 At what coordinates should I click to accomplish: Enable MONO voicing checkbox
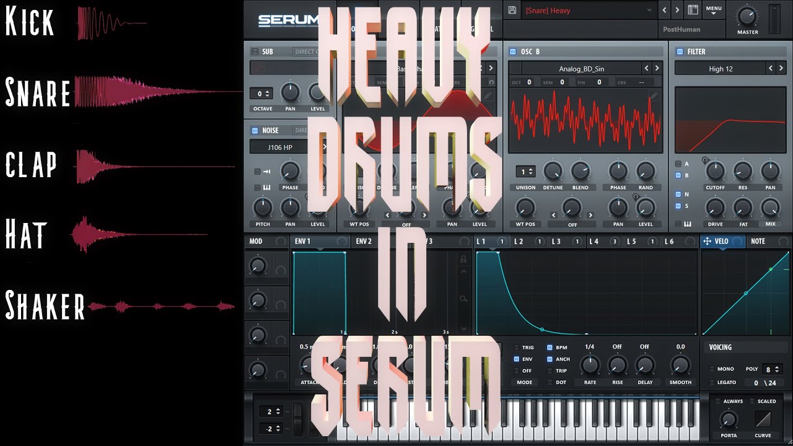(x=711, y=369)
